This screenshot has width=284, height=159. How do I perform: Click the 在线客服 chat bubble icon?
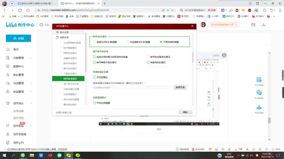[259, 93]
